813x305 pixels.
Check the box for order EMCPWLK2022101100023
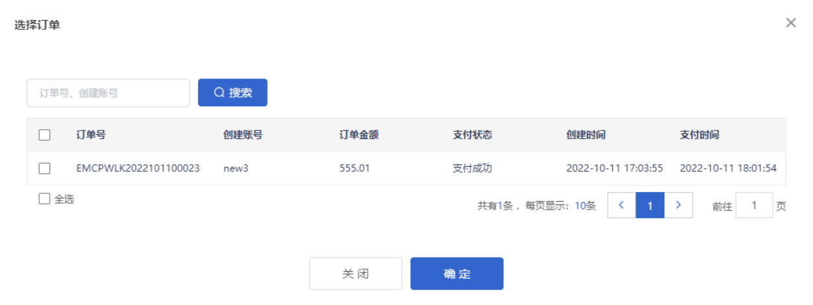coord(45,168)
